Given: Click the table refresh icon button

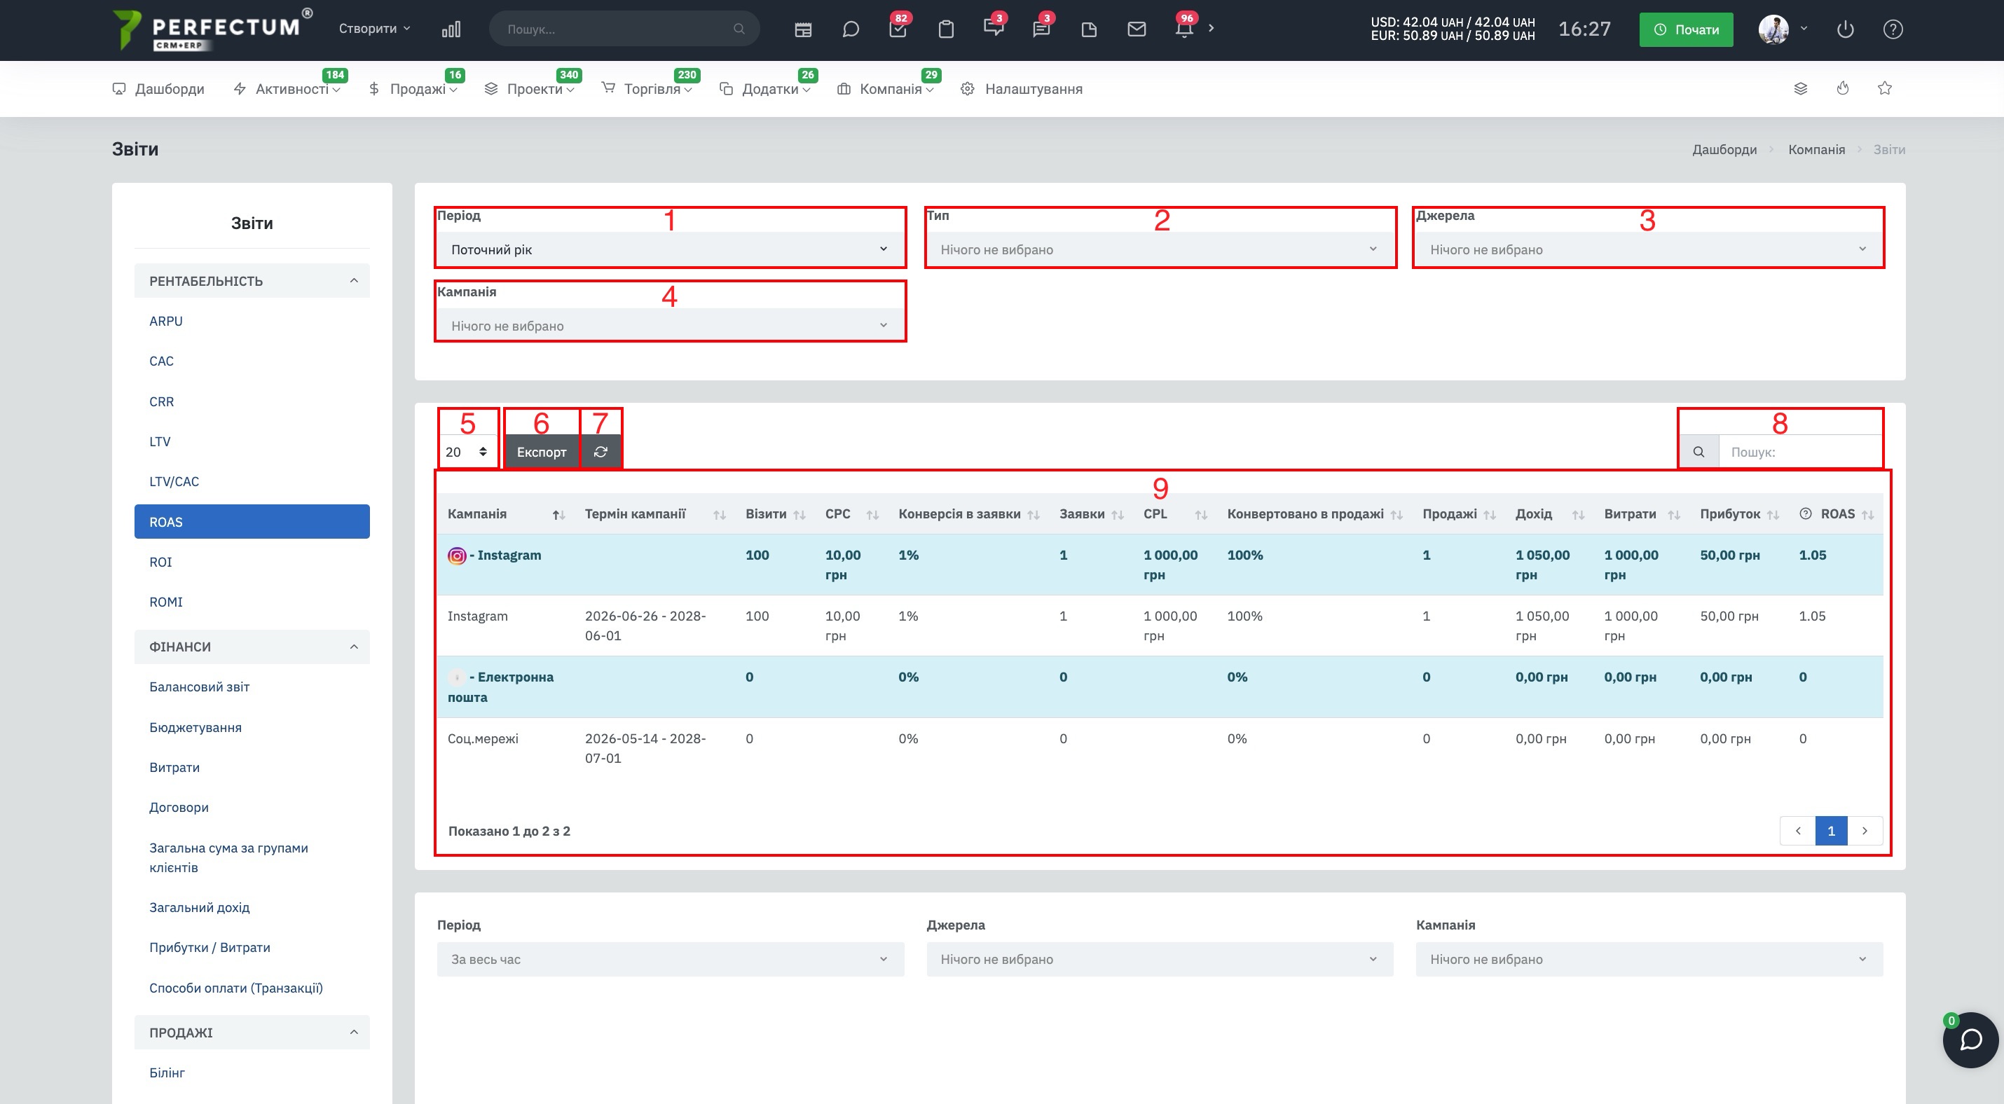Looking at the screenshot, I should [x=600, y=452].
